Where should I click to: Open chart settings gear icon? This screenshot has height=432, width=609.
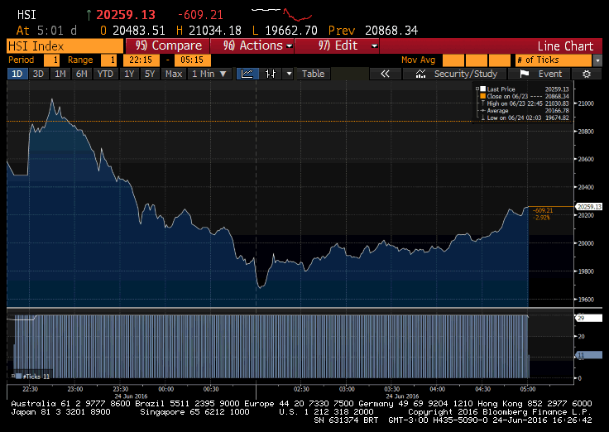586,74
